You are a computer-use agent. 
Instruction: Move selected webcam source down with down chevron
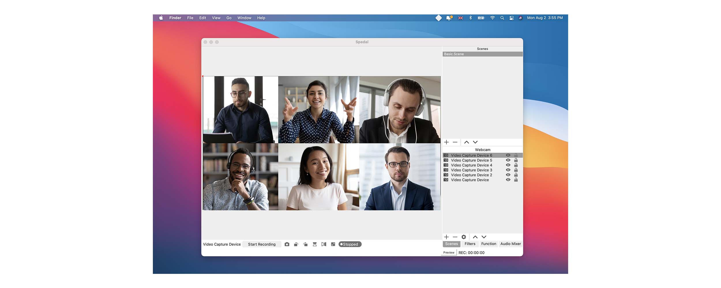click(x=484, y=237)
